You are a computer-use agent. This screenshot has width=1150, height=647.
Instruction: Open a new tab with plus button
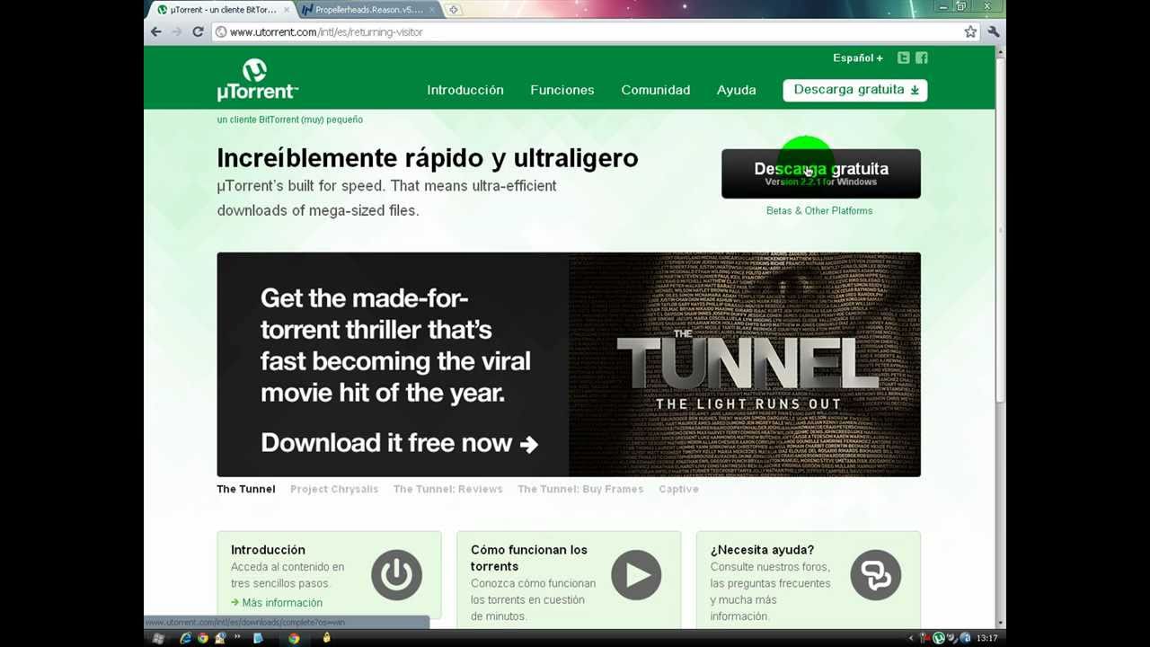pyautogui.click(x=453, y=10)
